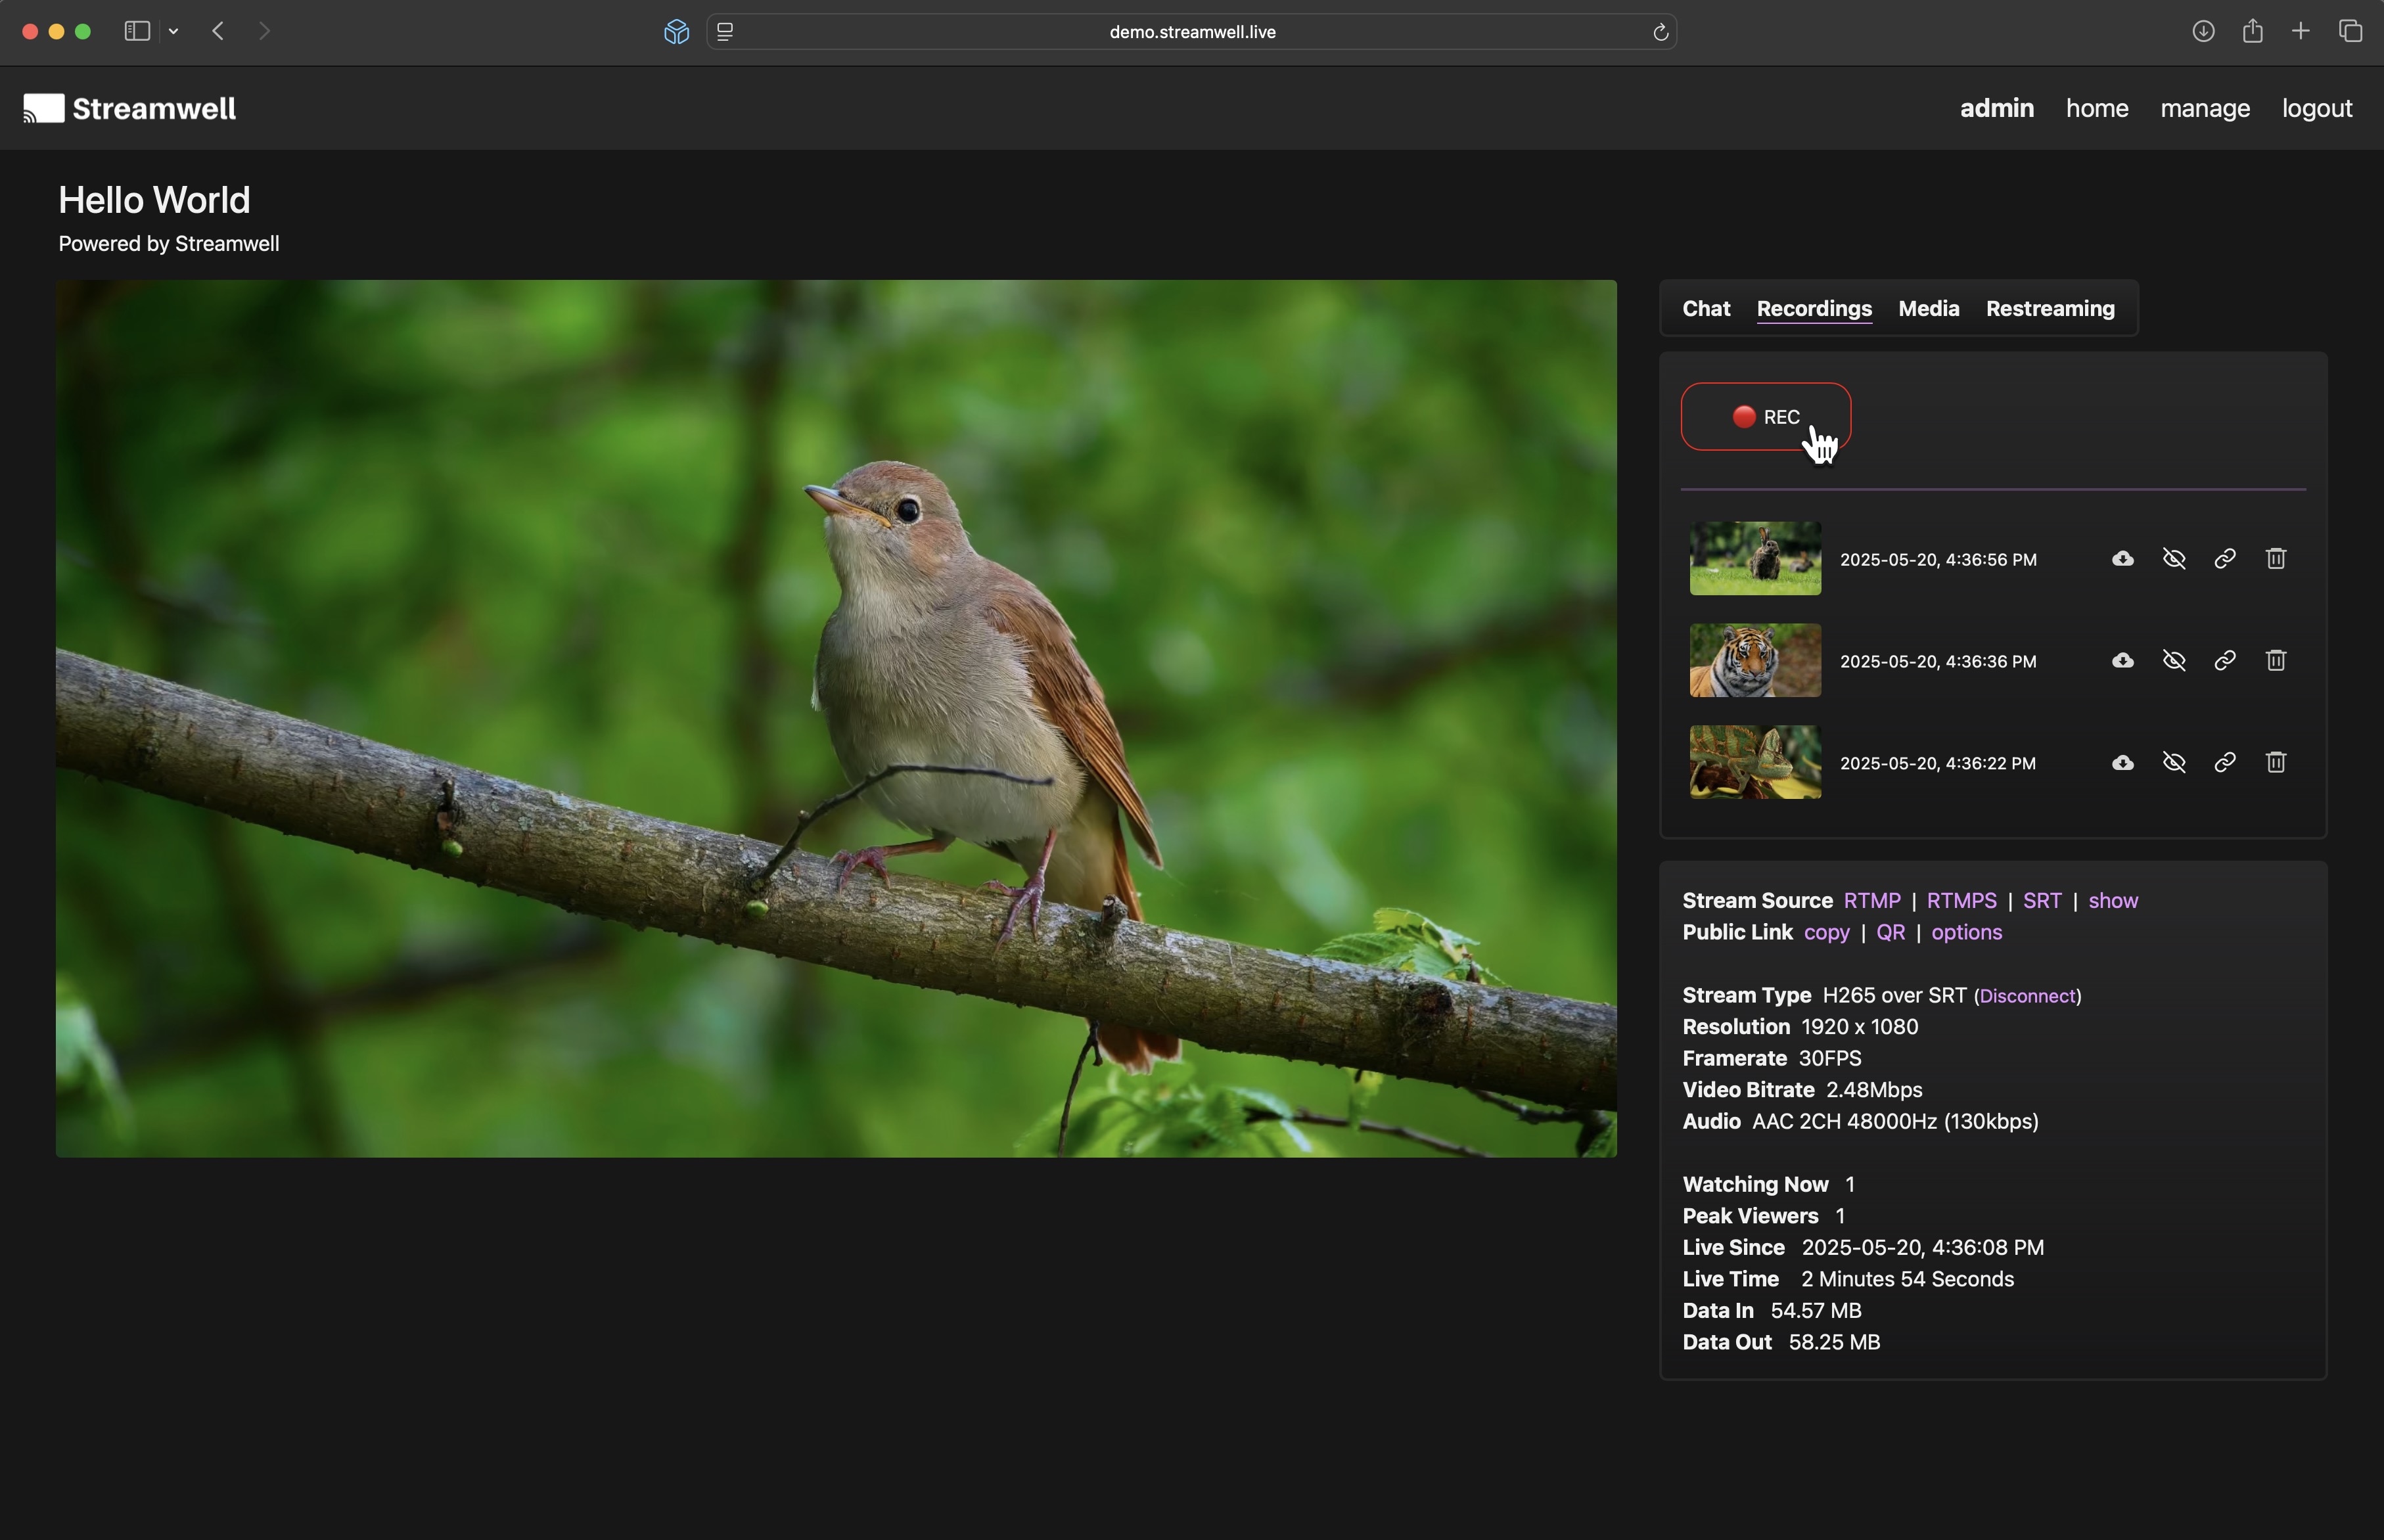This screenshot has height=1540, width=2384.
Task: Start recording with the REC button
Action: [x=1765, y=417]
